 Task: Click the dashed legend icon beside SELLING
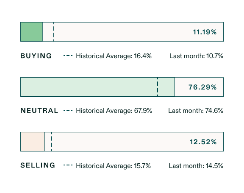68,165
